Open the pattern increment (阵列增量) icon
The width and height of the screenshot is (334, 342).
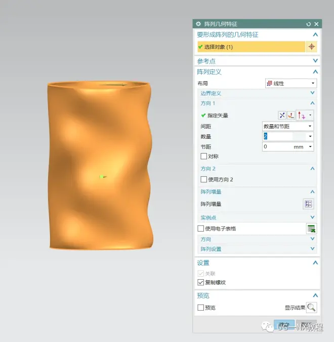coord(308,204)
